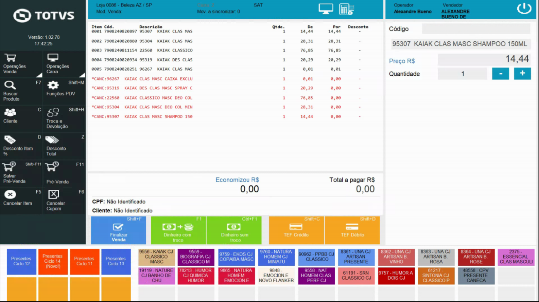Viewport: 539px width, 302px height.
Task: Add 8364 Una CJ Artisan B. Rose
Action: (x=476, y=257)
